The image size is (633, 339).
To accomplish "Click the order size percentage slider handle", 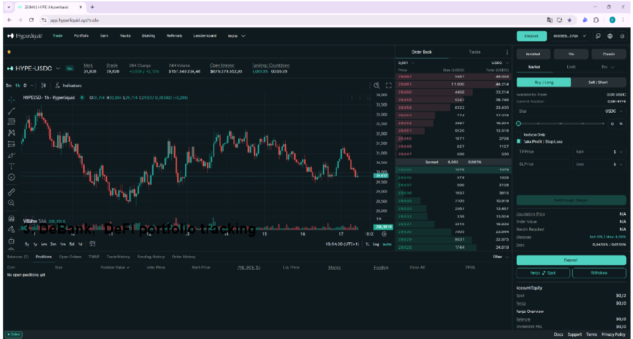I will (x=518, y=124).
